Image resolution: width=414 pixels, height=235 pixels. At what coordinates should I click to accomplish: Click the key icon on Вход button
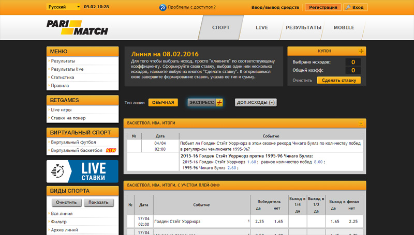tap(348, 7)
